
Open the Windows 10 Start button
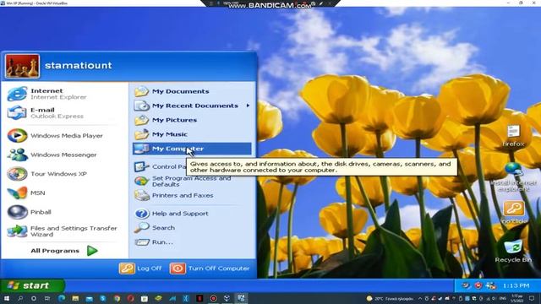[x=6, y=298]
